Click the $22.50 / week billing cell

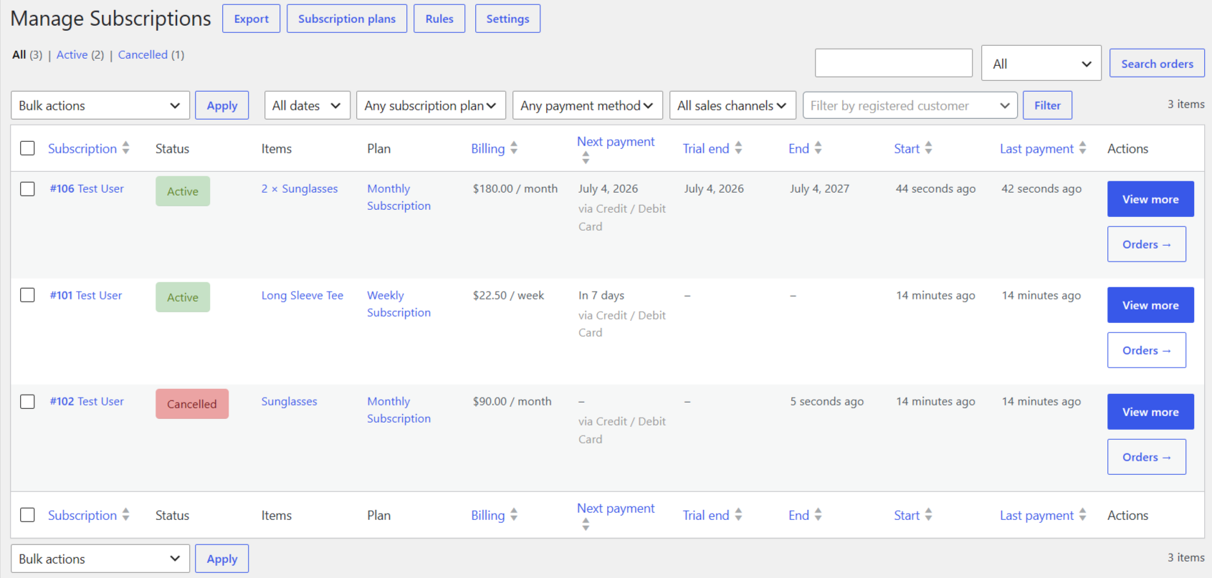[508, 295]
